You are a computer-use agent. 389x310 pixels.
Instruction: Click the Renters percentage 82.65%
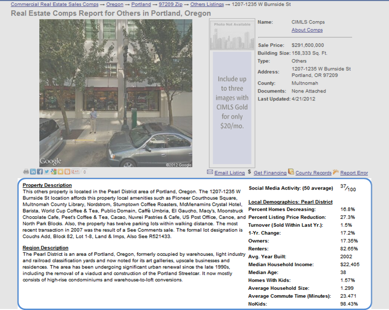[x=349, y=248]
